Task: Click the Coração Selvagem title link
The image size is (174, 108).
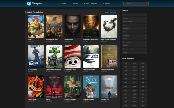Action: (x=70, y=100)
